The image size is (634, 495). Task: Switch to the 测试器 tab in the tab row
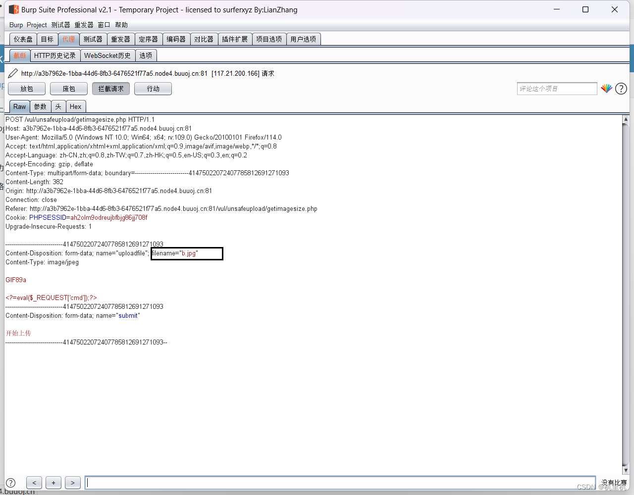point(93,39)
